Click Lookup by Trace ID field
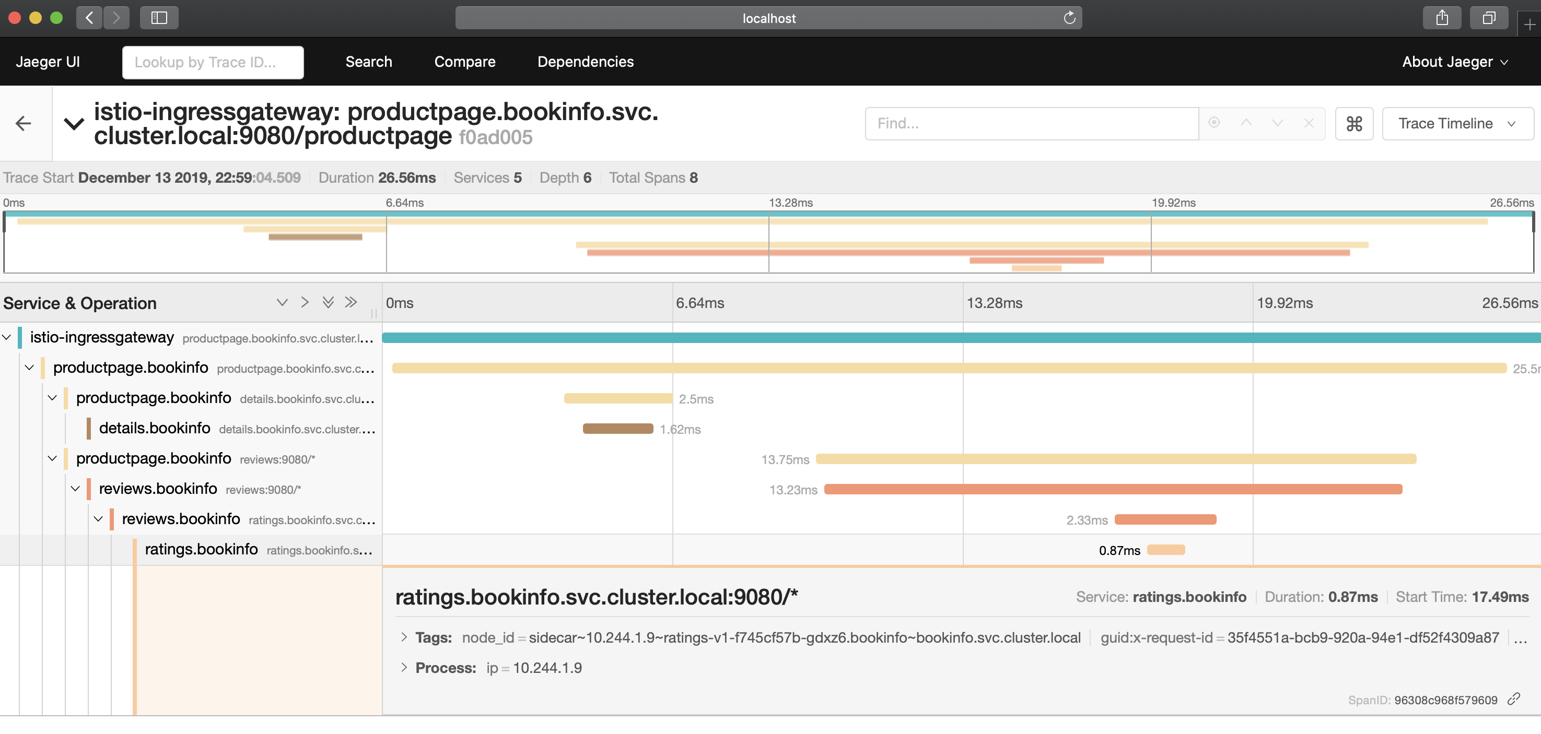The image size is (1541, 734). click(x=213, y=62)
